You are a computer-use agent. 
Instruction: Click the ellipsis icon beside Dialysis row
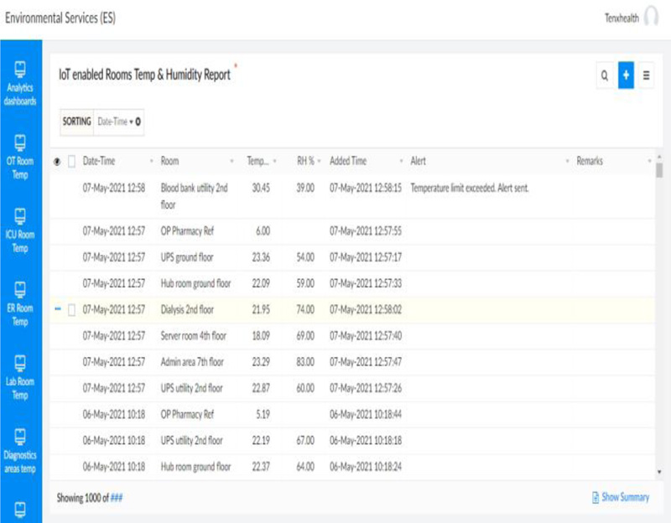(59, 310)
